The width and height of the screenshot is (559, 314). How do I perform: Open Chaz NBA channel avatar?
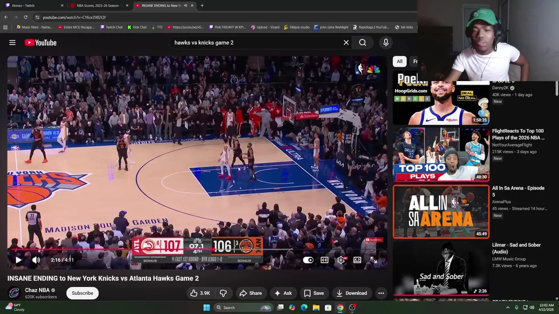(x=14, y=293)
